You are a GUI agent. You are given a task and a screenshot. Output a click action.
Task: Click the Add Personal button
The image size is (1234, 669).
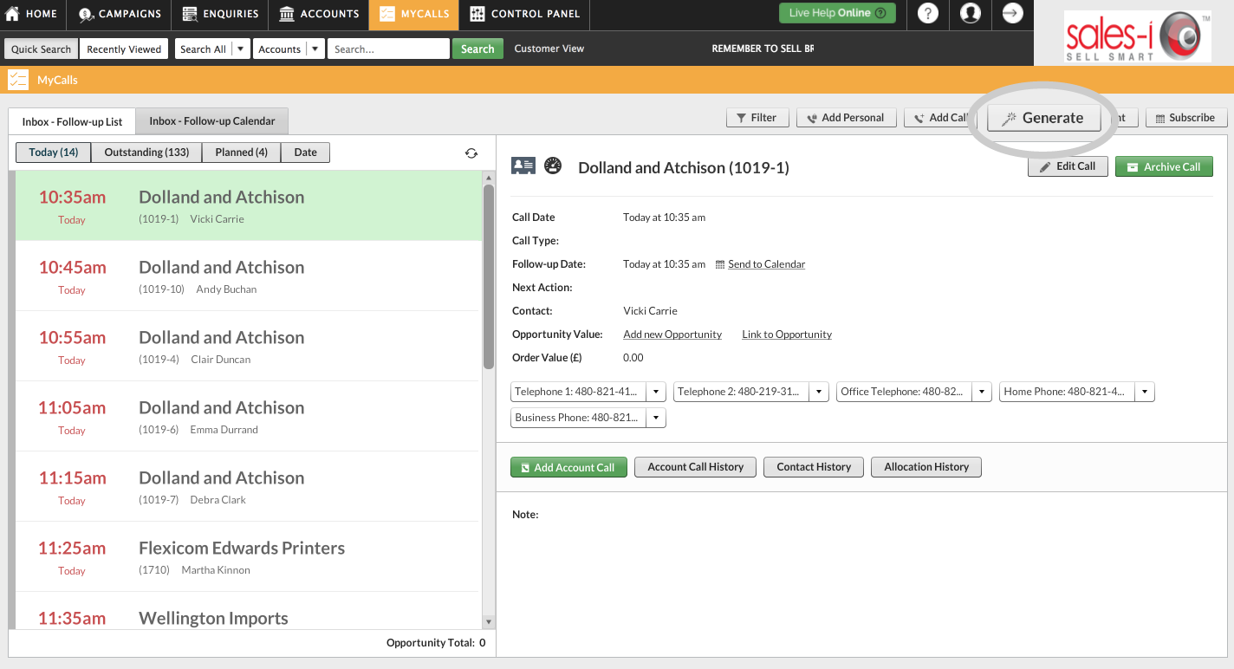coord(845,118)
